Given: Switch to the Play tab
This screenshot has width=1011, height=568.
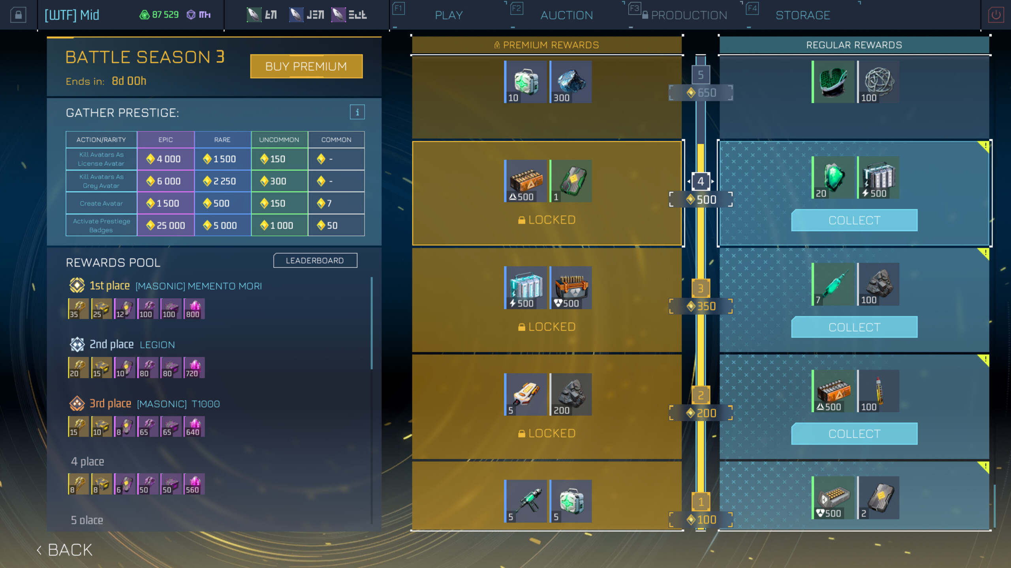Looking at the screenshot, I should 448,15.
